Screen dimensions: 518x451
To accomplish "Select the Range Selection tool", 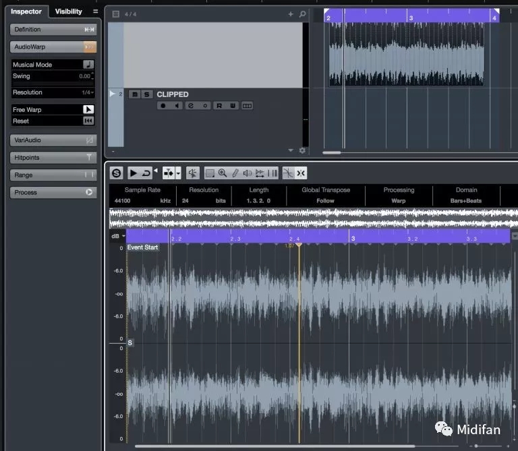I will point(210,173).
